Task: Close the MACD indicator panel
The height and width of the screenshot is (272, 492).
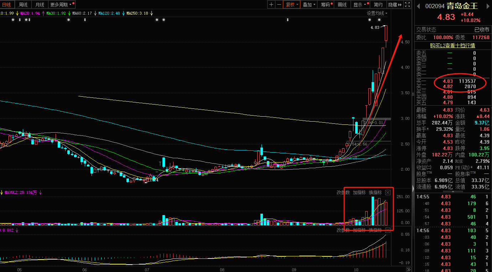Action: tap(388, 230)
